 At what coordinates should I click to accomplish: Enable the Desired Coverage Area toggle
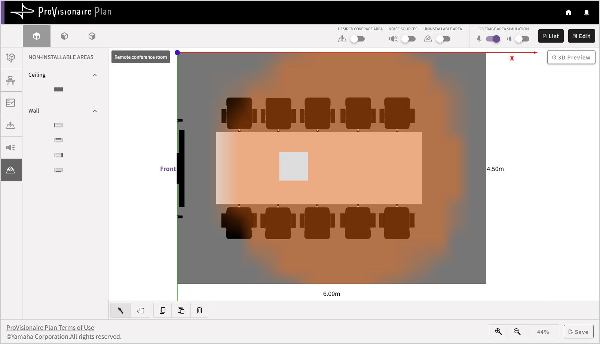click(358, 39)
